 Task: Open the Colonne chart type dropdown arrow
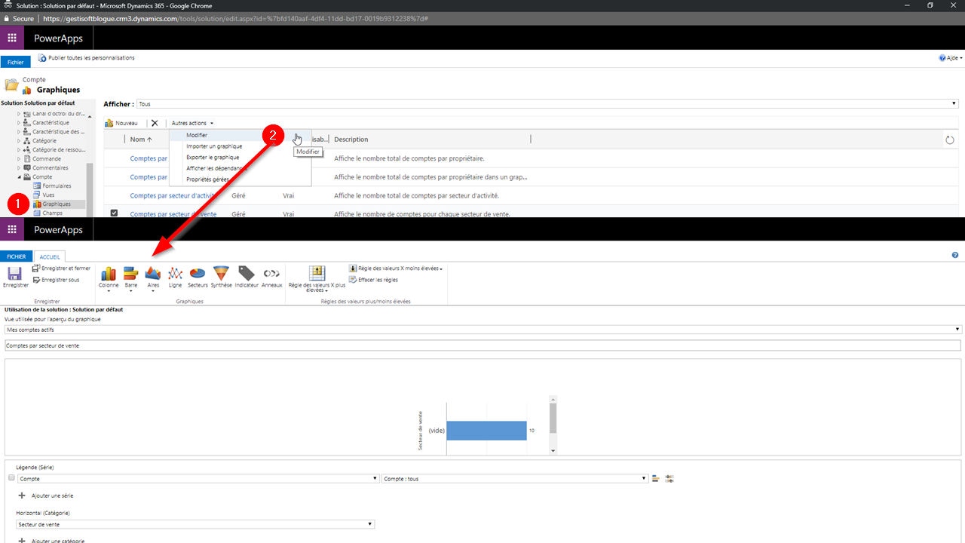[109, 291]
